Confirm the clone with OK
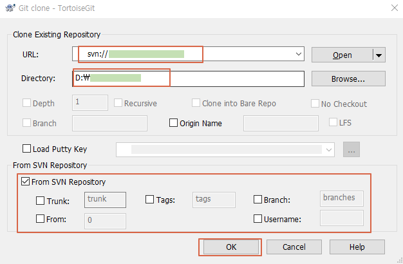Image resolution: width=403 pixels, height=264 pixels. [x=231, y=247]
